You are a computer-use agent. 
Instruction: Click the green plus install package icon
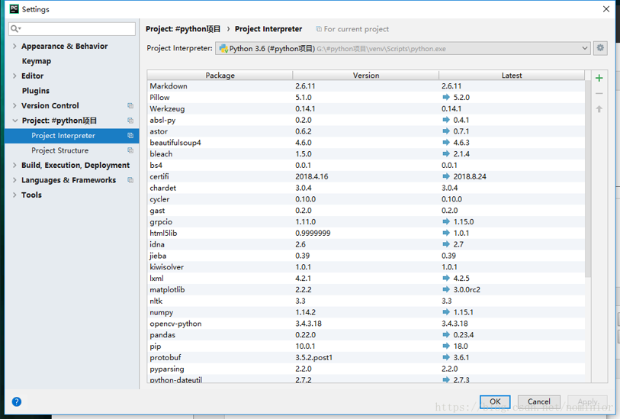tap(599, 78)
